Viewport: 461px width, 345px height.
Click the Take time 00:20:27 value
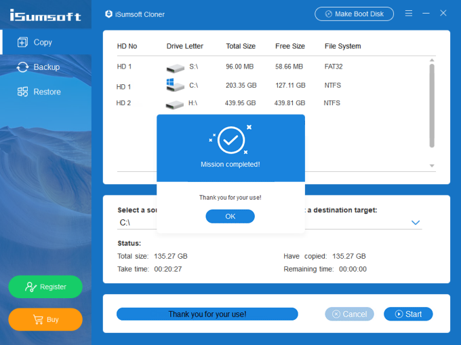click(x=168, y=269)
